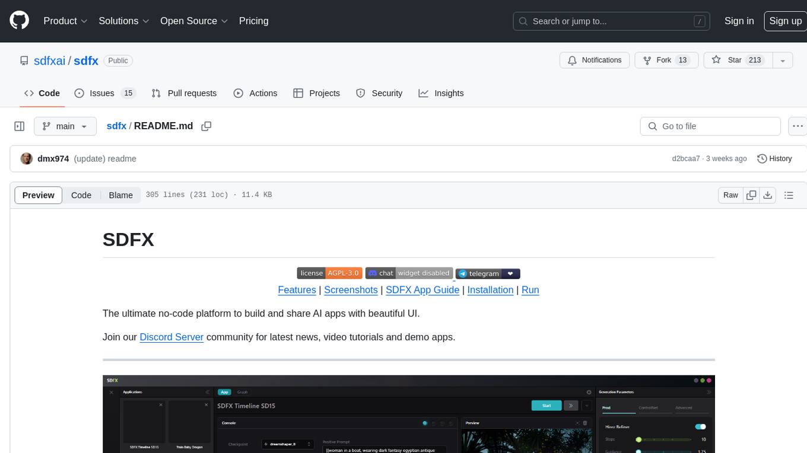The image size is (807, 453).
Task: Click the star count 213
Action: [x=755, y=60]
